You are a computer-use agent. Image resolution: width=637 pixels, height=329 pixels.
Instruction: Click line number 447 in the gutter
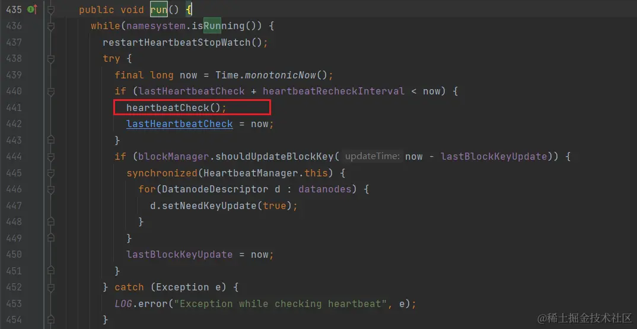(14, 206)
